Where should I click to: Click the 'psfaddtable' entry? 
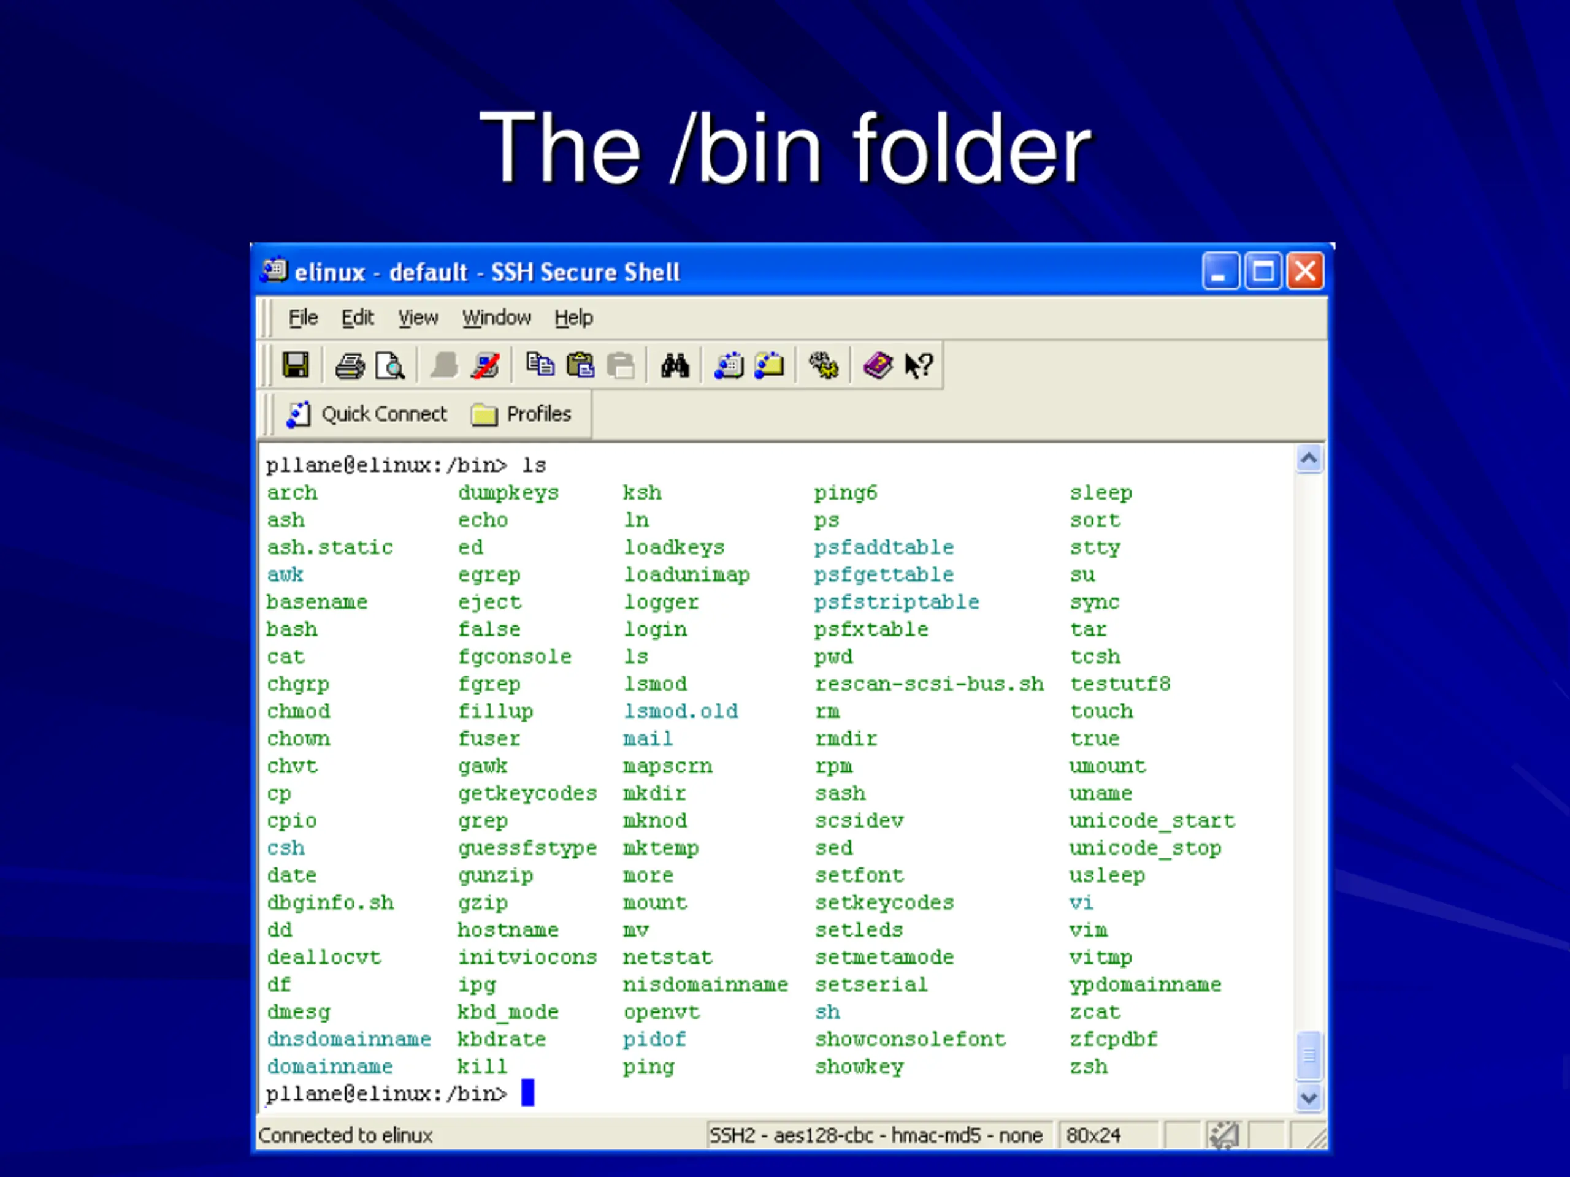point(884,547)
